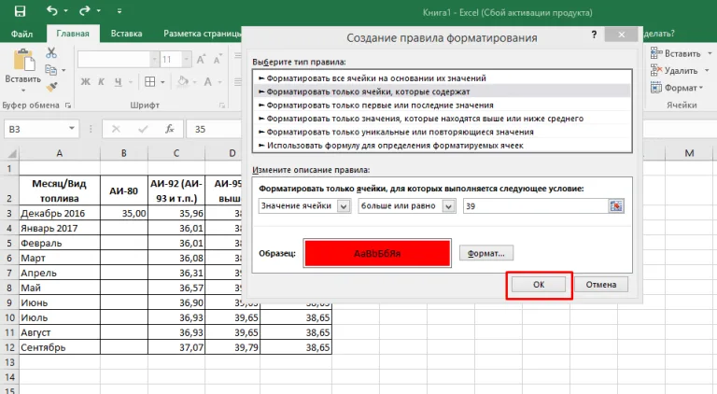Image resolution: width=717 pixels, height=394 pixels.
Task: Click the red sample preview box
Action: 377,253
